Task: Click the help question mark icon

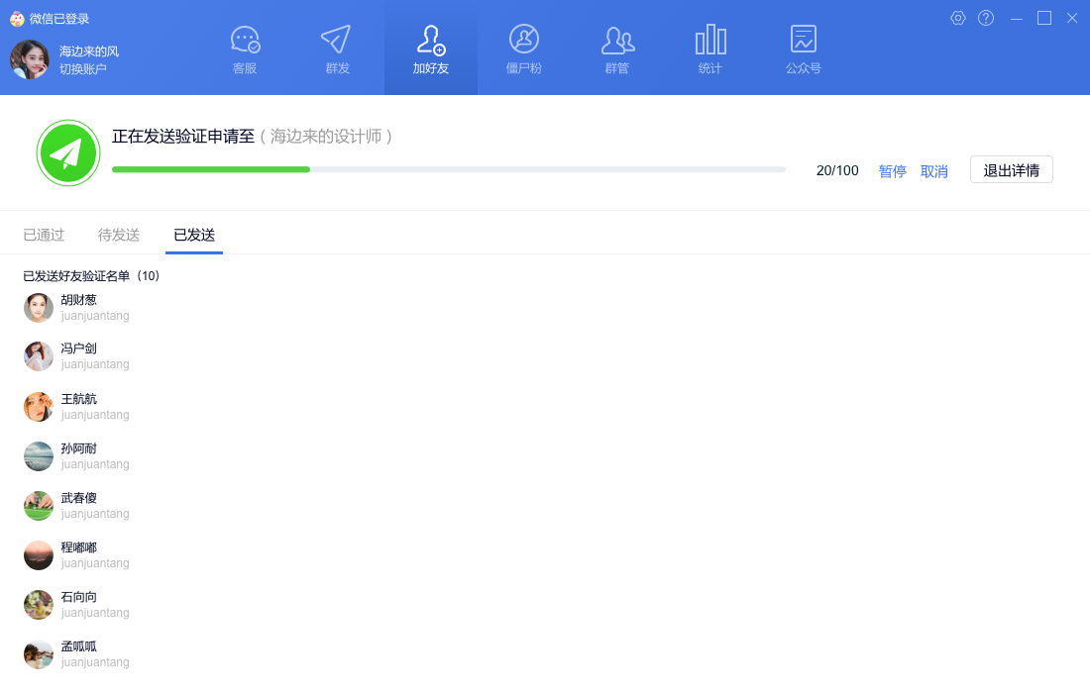Action: 986,18
